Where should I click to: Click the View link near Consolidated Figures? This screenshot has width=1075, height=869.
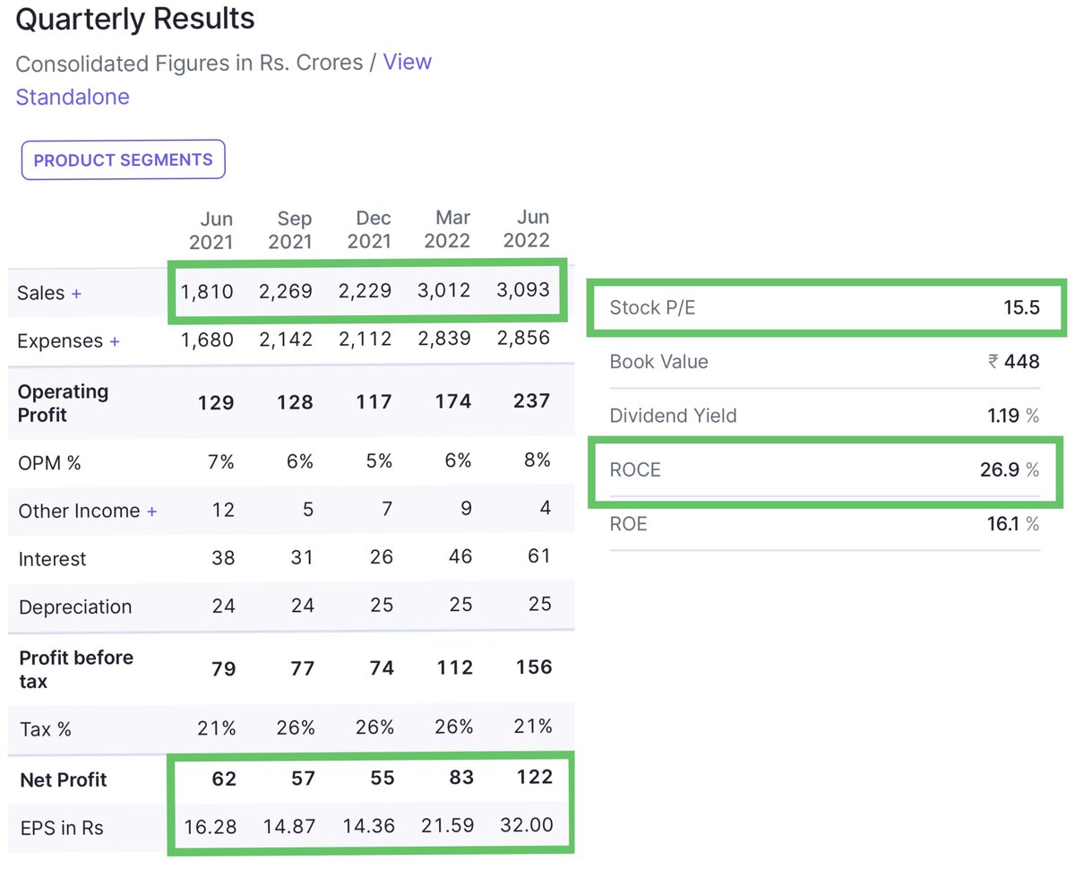point(408,62)
